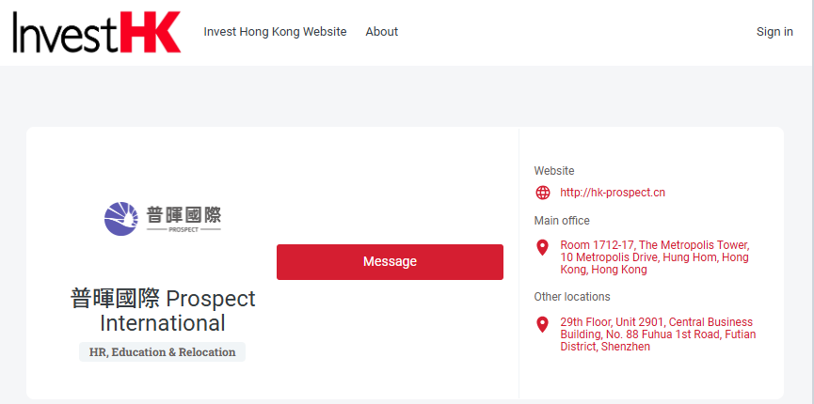
Task: Click the small PROSPECT caption under the logo
Action: point(184,229)
